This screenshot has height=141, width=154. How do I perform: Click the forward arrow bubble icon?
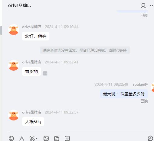(x=150, y=138)
